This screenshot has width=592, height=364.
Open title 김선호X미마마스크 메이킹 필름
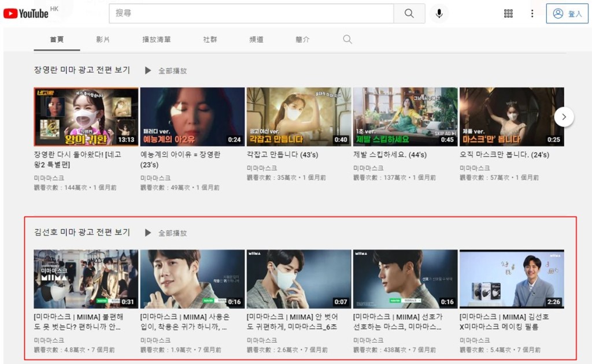[x=504, y=322]
